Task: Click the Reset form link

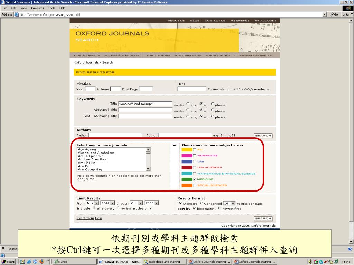Action: click(85, 218)
